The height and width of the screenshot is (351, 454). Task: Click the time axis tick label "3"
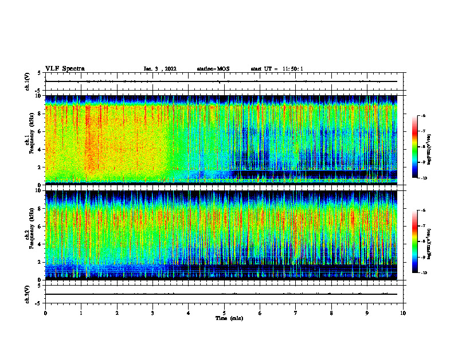coord(152,313)
